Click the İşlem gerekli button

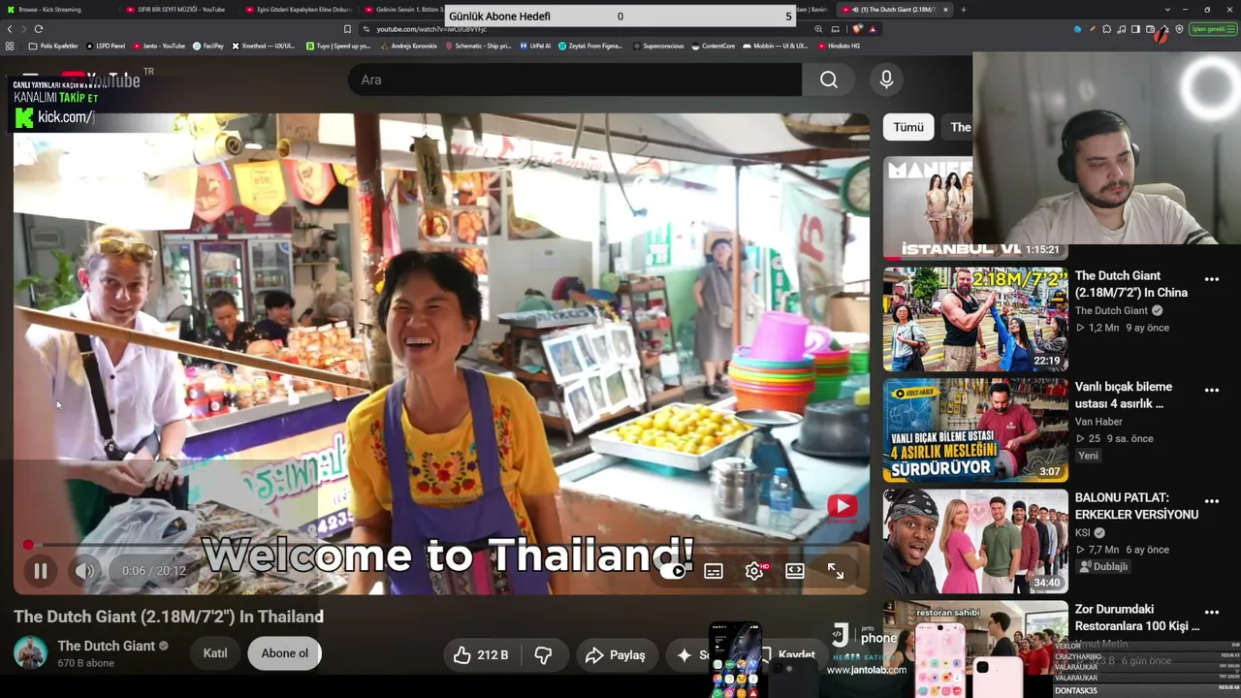[1213, 29]
